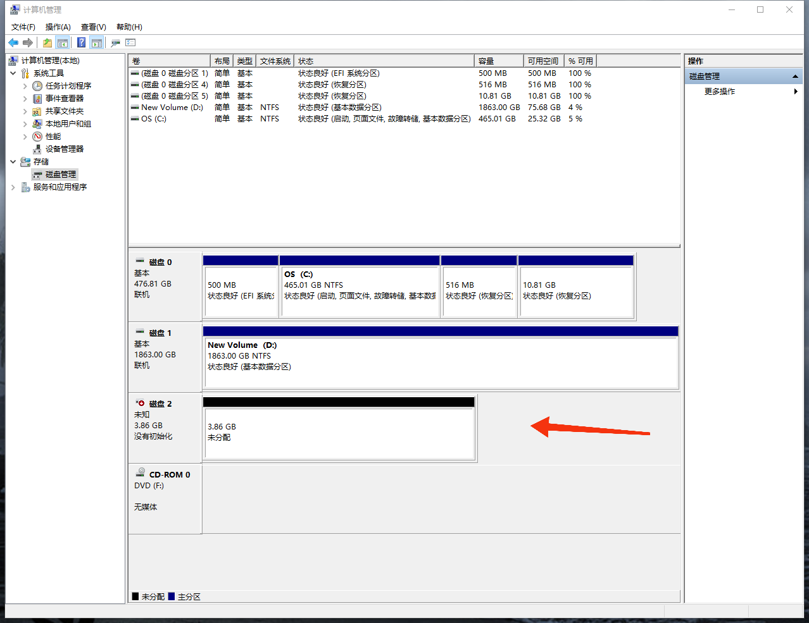This screenshot has width=809, height=623.
Task: Collapse the 系统工具 tree node
Action: [13, 73]
